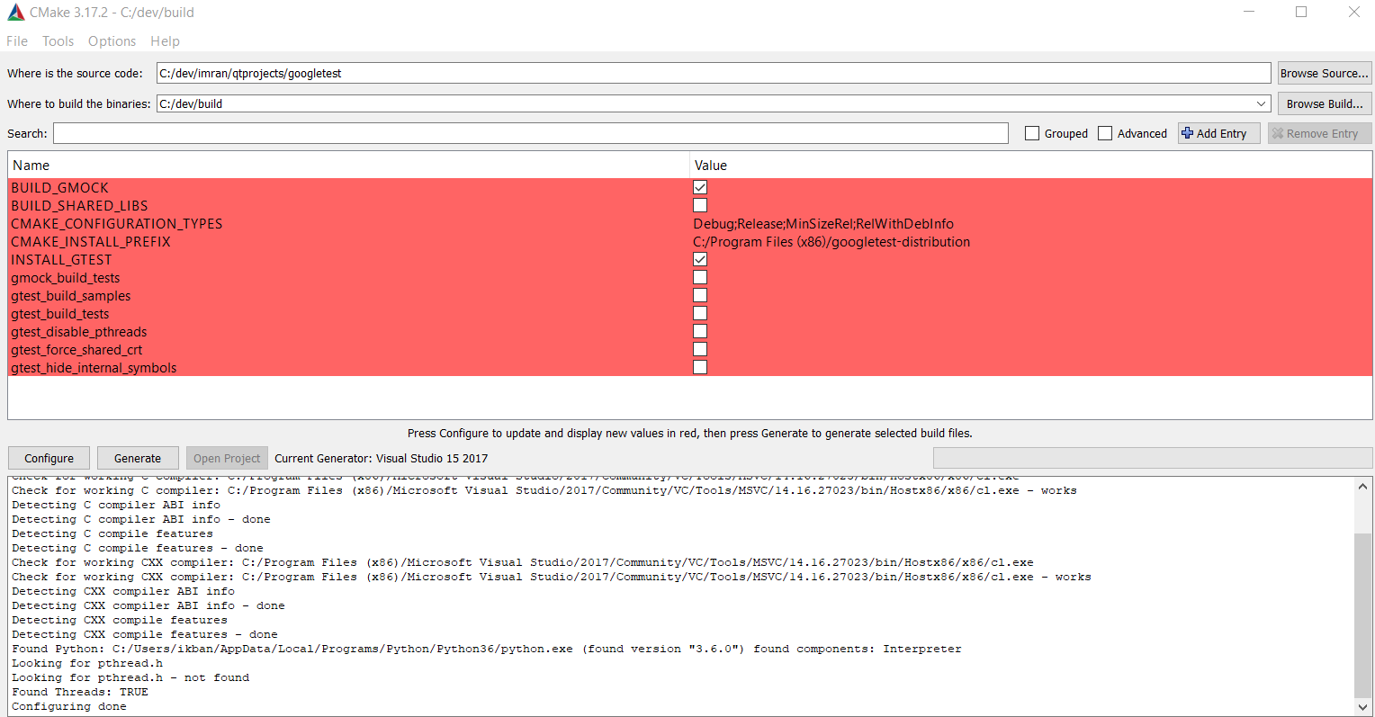Click the output log scrollbar up arrow
The height and width of the screenshot is (717, 1375).
1363,487
